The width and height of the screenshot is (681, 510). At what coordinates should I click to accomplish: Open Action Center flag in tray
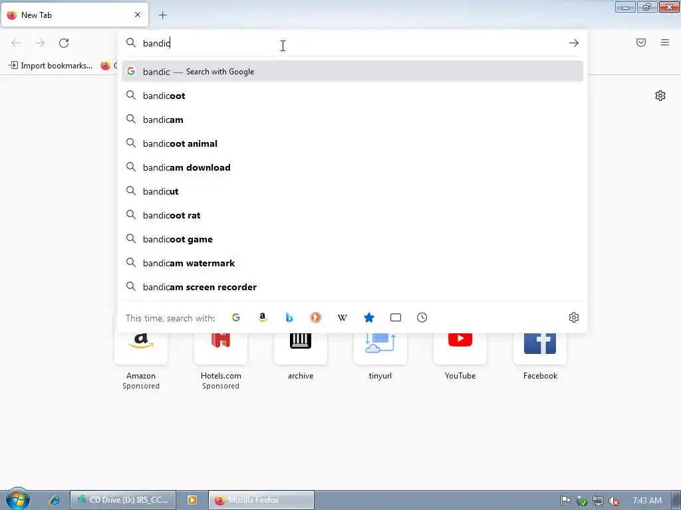[x=565, y=501]
